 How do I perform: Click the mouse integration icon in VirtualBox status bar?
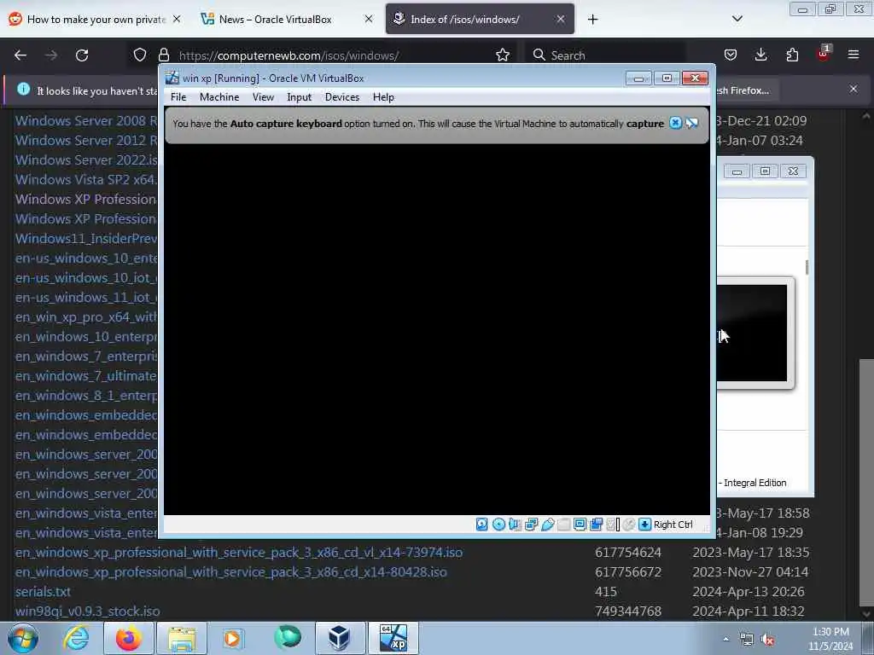coord(629,525)
